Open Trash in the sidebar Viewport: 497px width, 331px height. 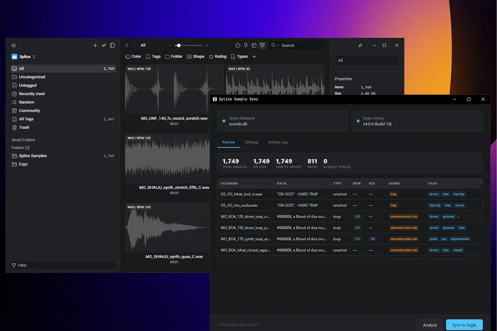(x=63, y=127)
